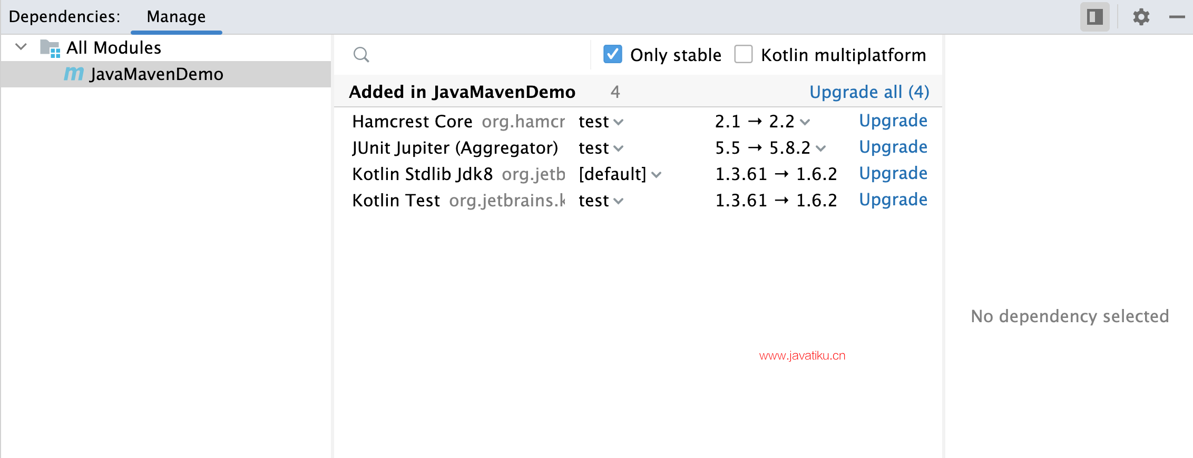Collapse the All Modules tree node

tap(21, 47)
